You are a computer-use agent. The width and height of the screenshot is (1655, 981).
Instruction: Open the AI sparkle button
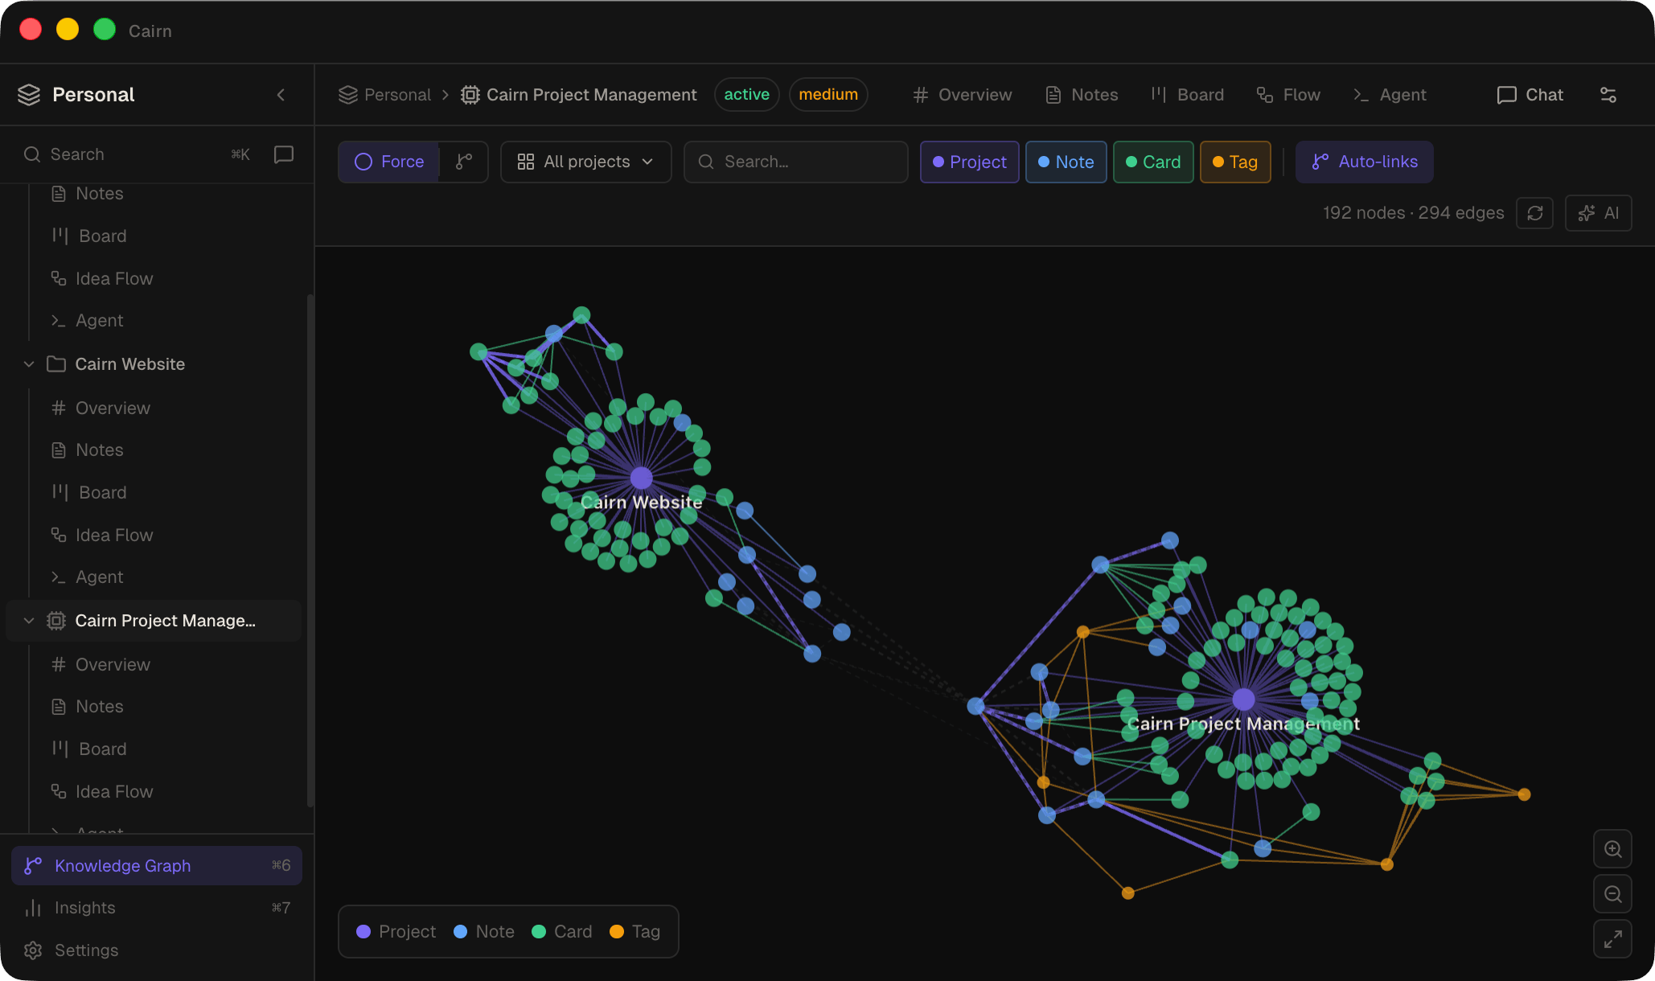click(x=1598, y=213)
